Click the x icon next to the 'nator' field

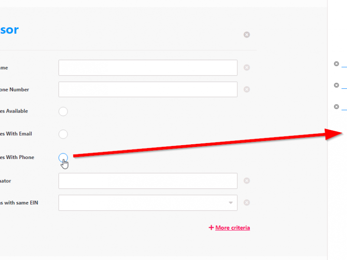coord(246,181)
